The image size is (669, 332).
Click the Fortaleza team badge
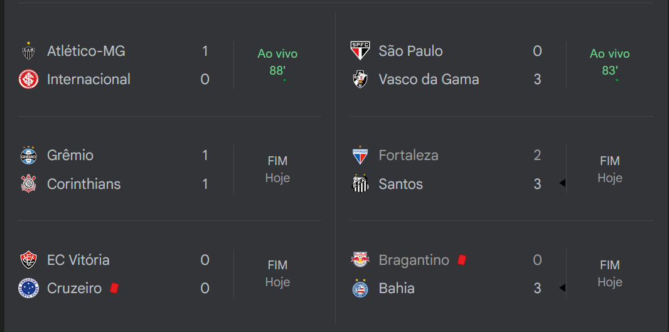[360, 155]
